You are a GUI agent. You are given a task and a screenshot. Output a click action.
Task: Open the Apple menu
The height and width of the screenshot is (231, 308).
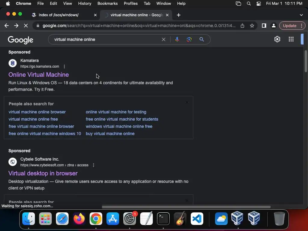[x=8, y=4]
